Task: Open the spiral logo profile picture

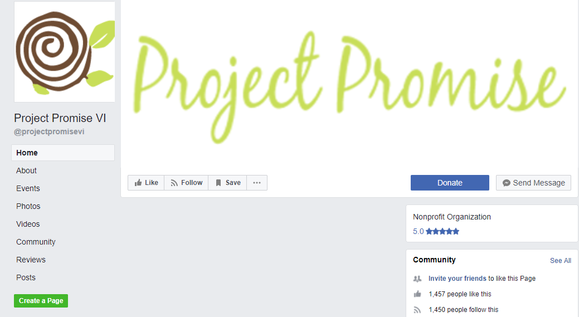Action: point(65,52)
